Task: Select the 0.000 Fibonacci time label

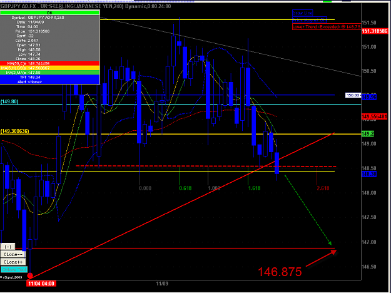Action: 145,188
